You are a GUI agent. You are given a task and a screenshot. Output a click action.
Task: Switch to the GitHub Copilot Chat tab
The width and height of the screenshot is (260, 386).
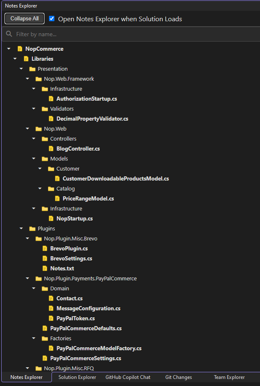pos(128,377)
